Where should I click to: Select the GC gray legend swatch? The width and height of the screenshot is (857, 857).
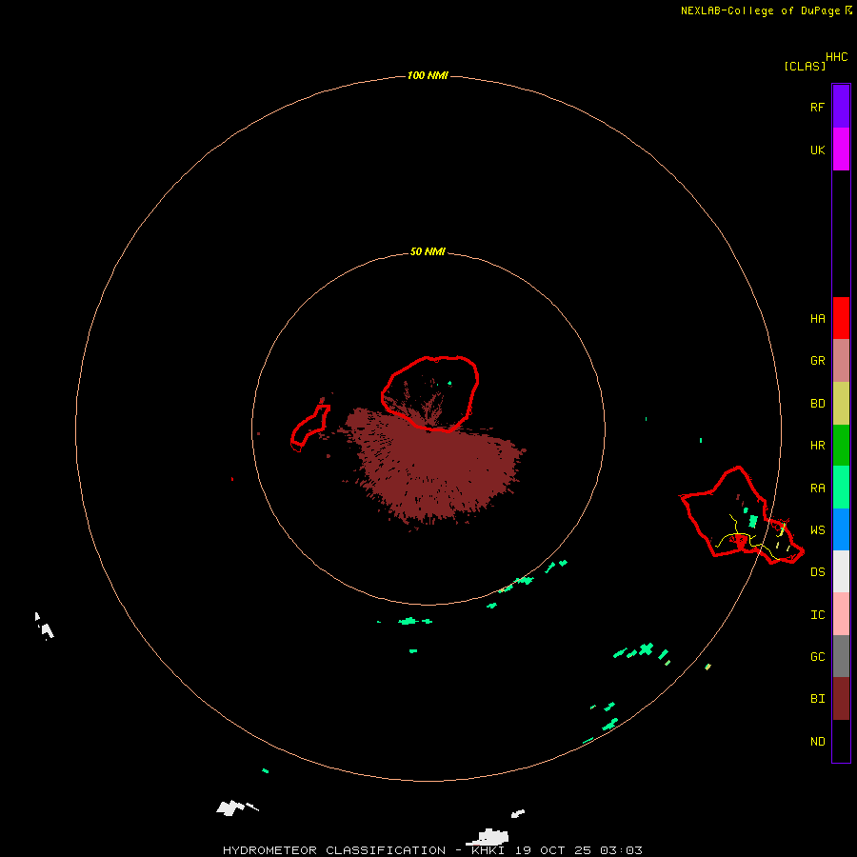(x=841, y=656)
